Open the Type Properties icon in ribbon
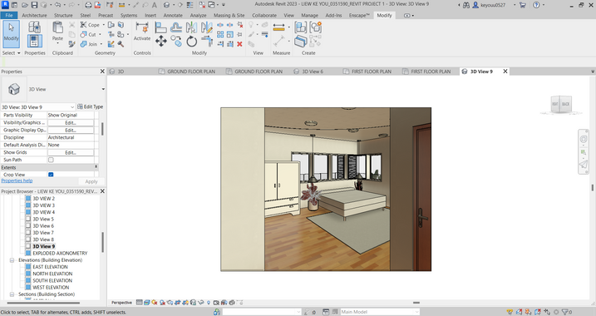The height and width of the screenshot is (316, 596). (x=34, y=27)
